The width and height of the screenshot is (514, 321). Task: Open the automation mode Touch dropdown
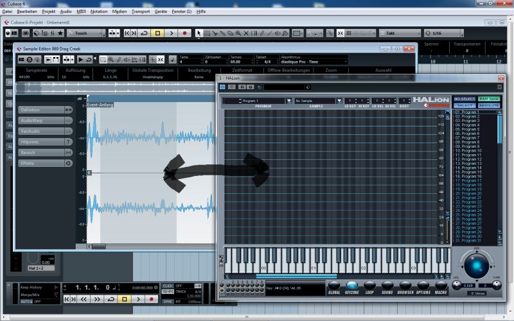coord(86,33)
